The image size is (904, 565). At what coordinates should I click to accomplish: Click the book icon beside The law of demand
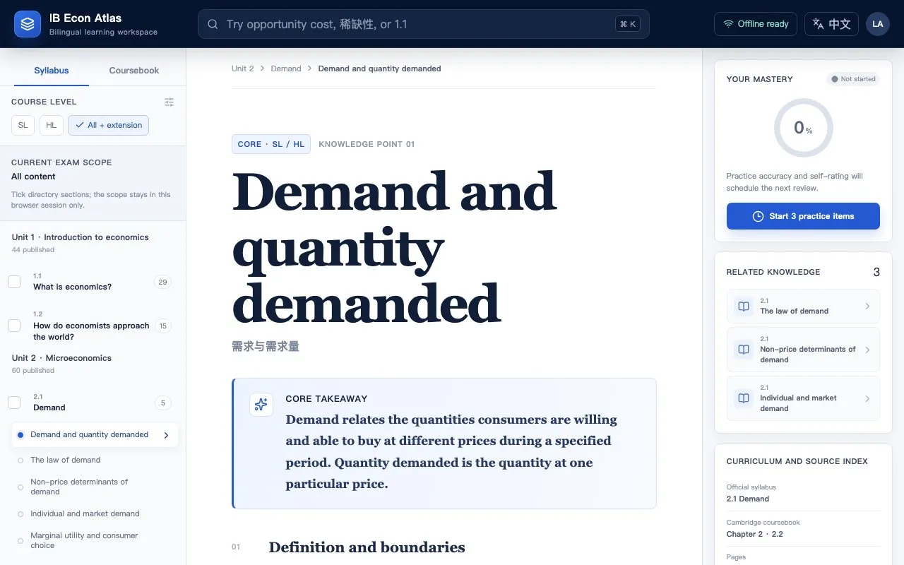pyautogui.click(x=743, y=307)
